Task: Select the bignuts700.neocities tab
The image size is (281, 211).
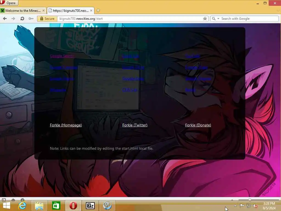Action: [71, 11]
